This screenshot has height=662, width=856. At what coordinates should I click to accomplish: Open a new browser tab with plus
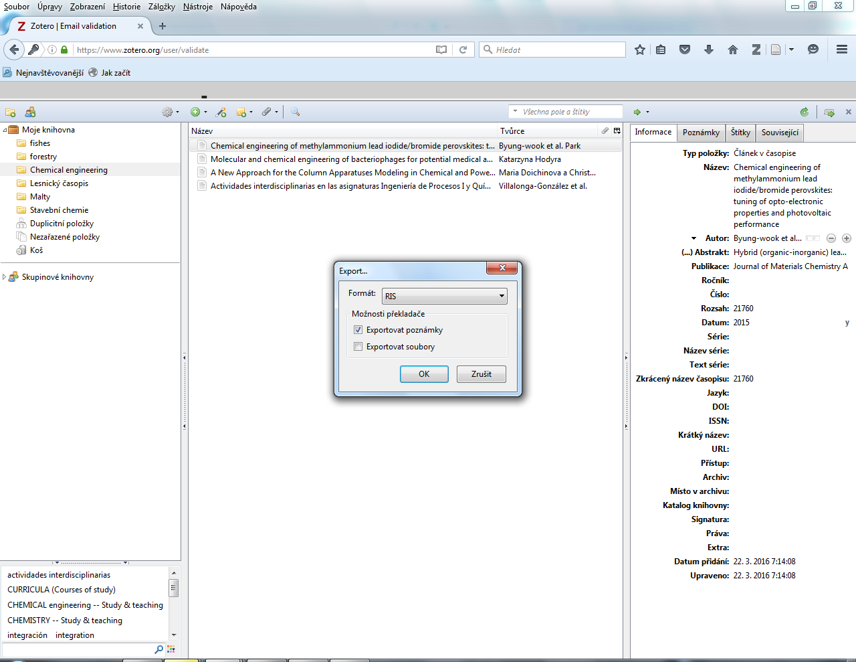[x=163, y=26]
